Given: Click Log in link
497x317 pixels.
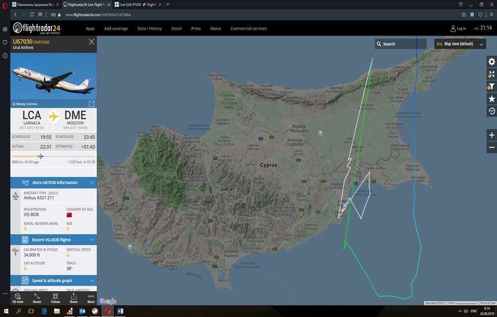Looking at the screenshot, I should click(x=458, y=29).
